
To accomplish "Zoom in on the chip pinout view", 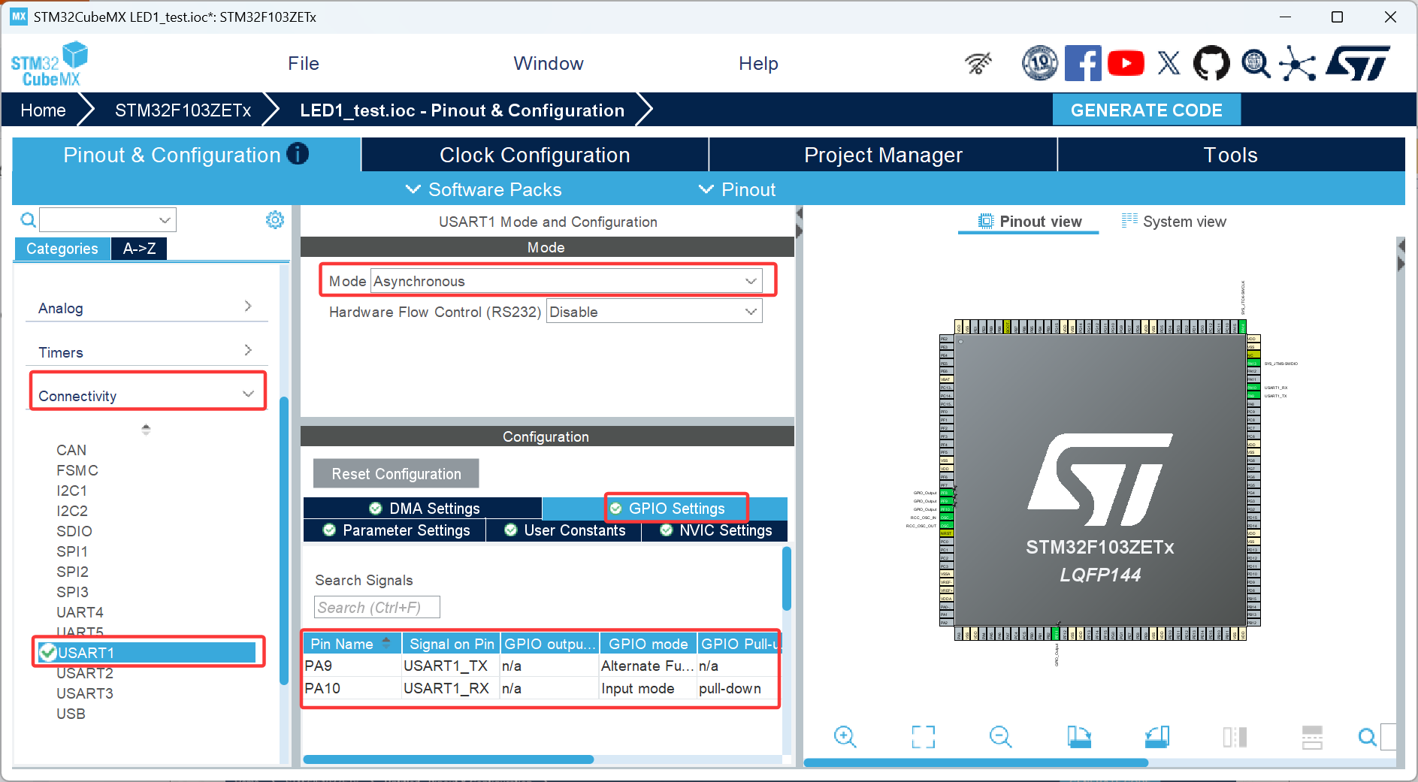I will tap(845, 737).
